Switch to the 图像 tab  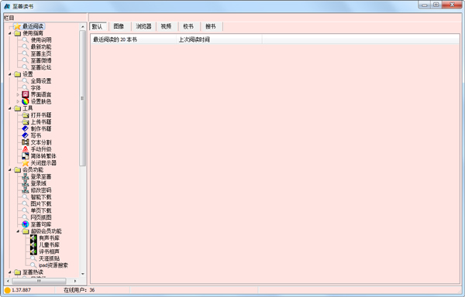pos(119,26)
